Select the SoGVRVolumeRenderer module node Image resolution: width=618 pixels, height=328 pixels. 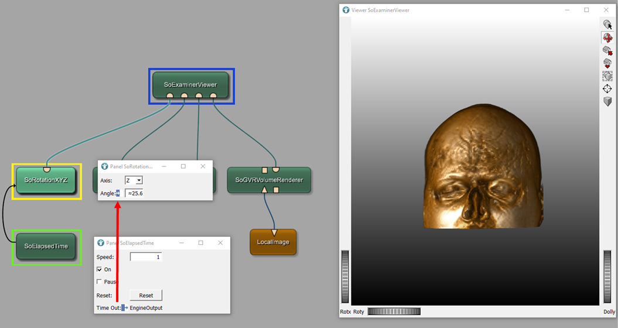click(269, 180)
